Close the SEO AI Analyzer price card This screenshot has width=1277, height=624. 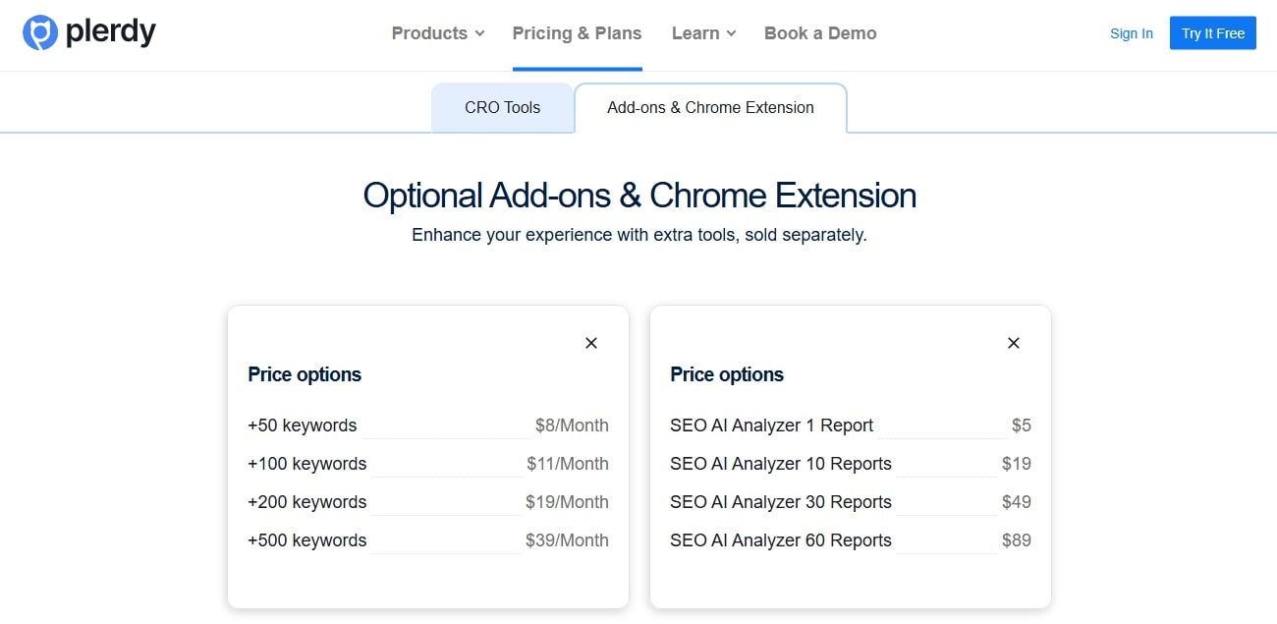pyautogui.click(x=1013, y=343)
